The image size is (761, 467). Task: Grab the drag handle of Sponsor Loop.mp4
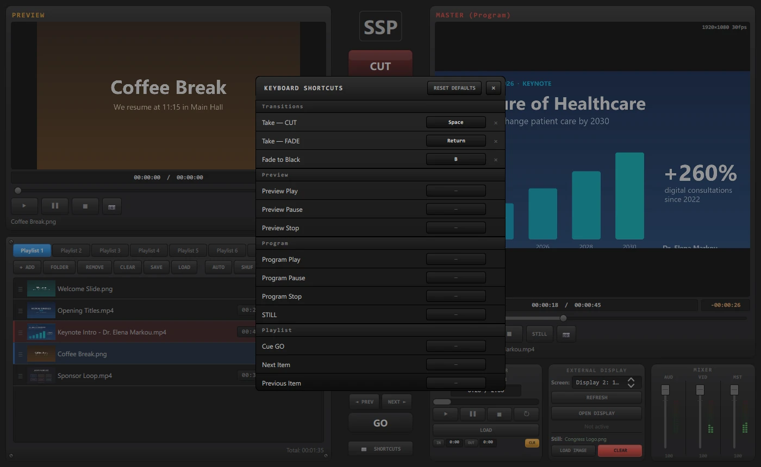20,376
